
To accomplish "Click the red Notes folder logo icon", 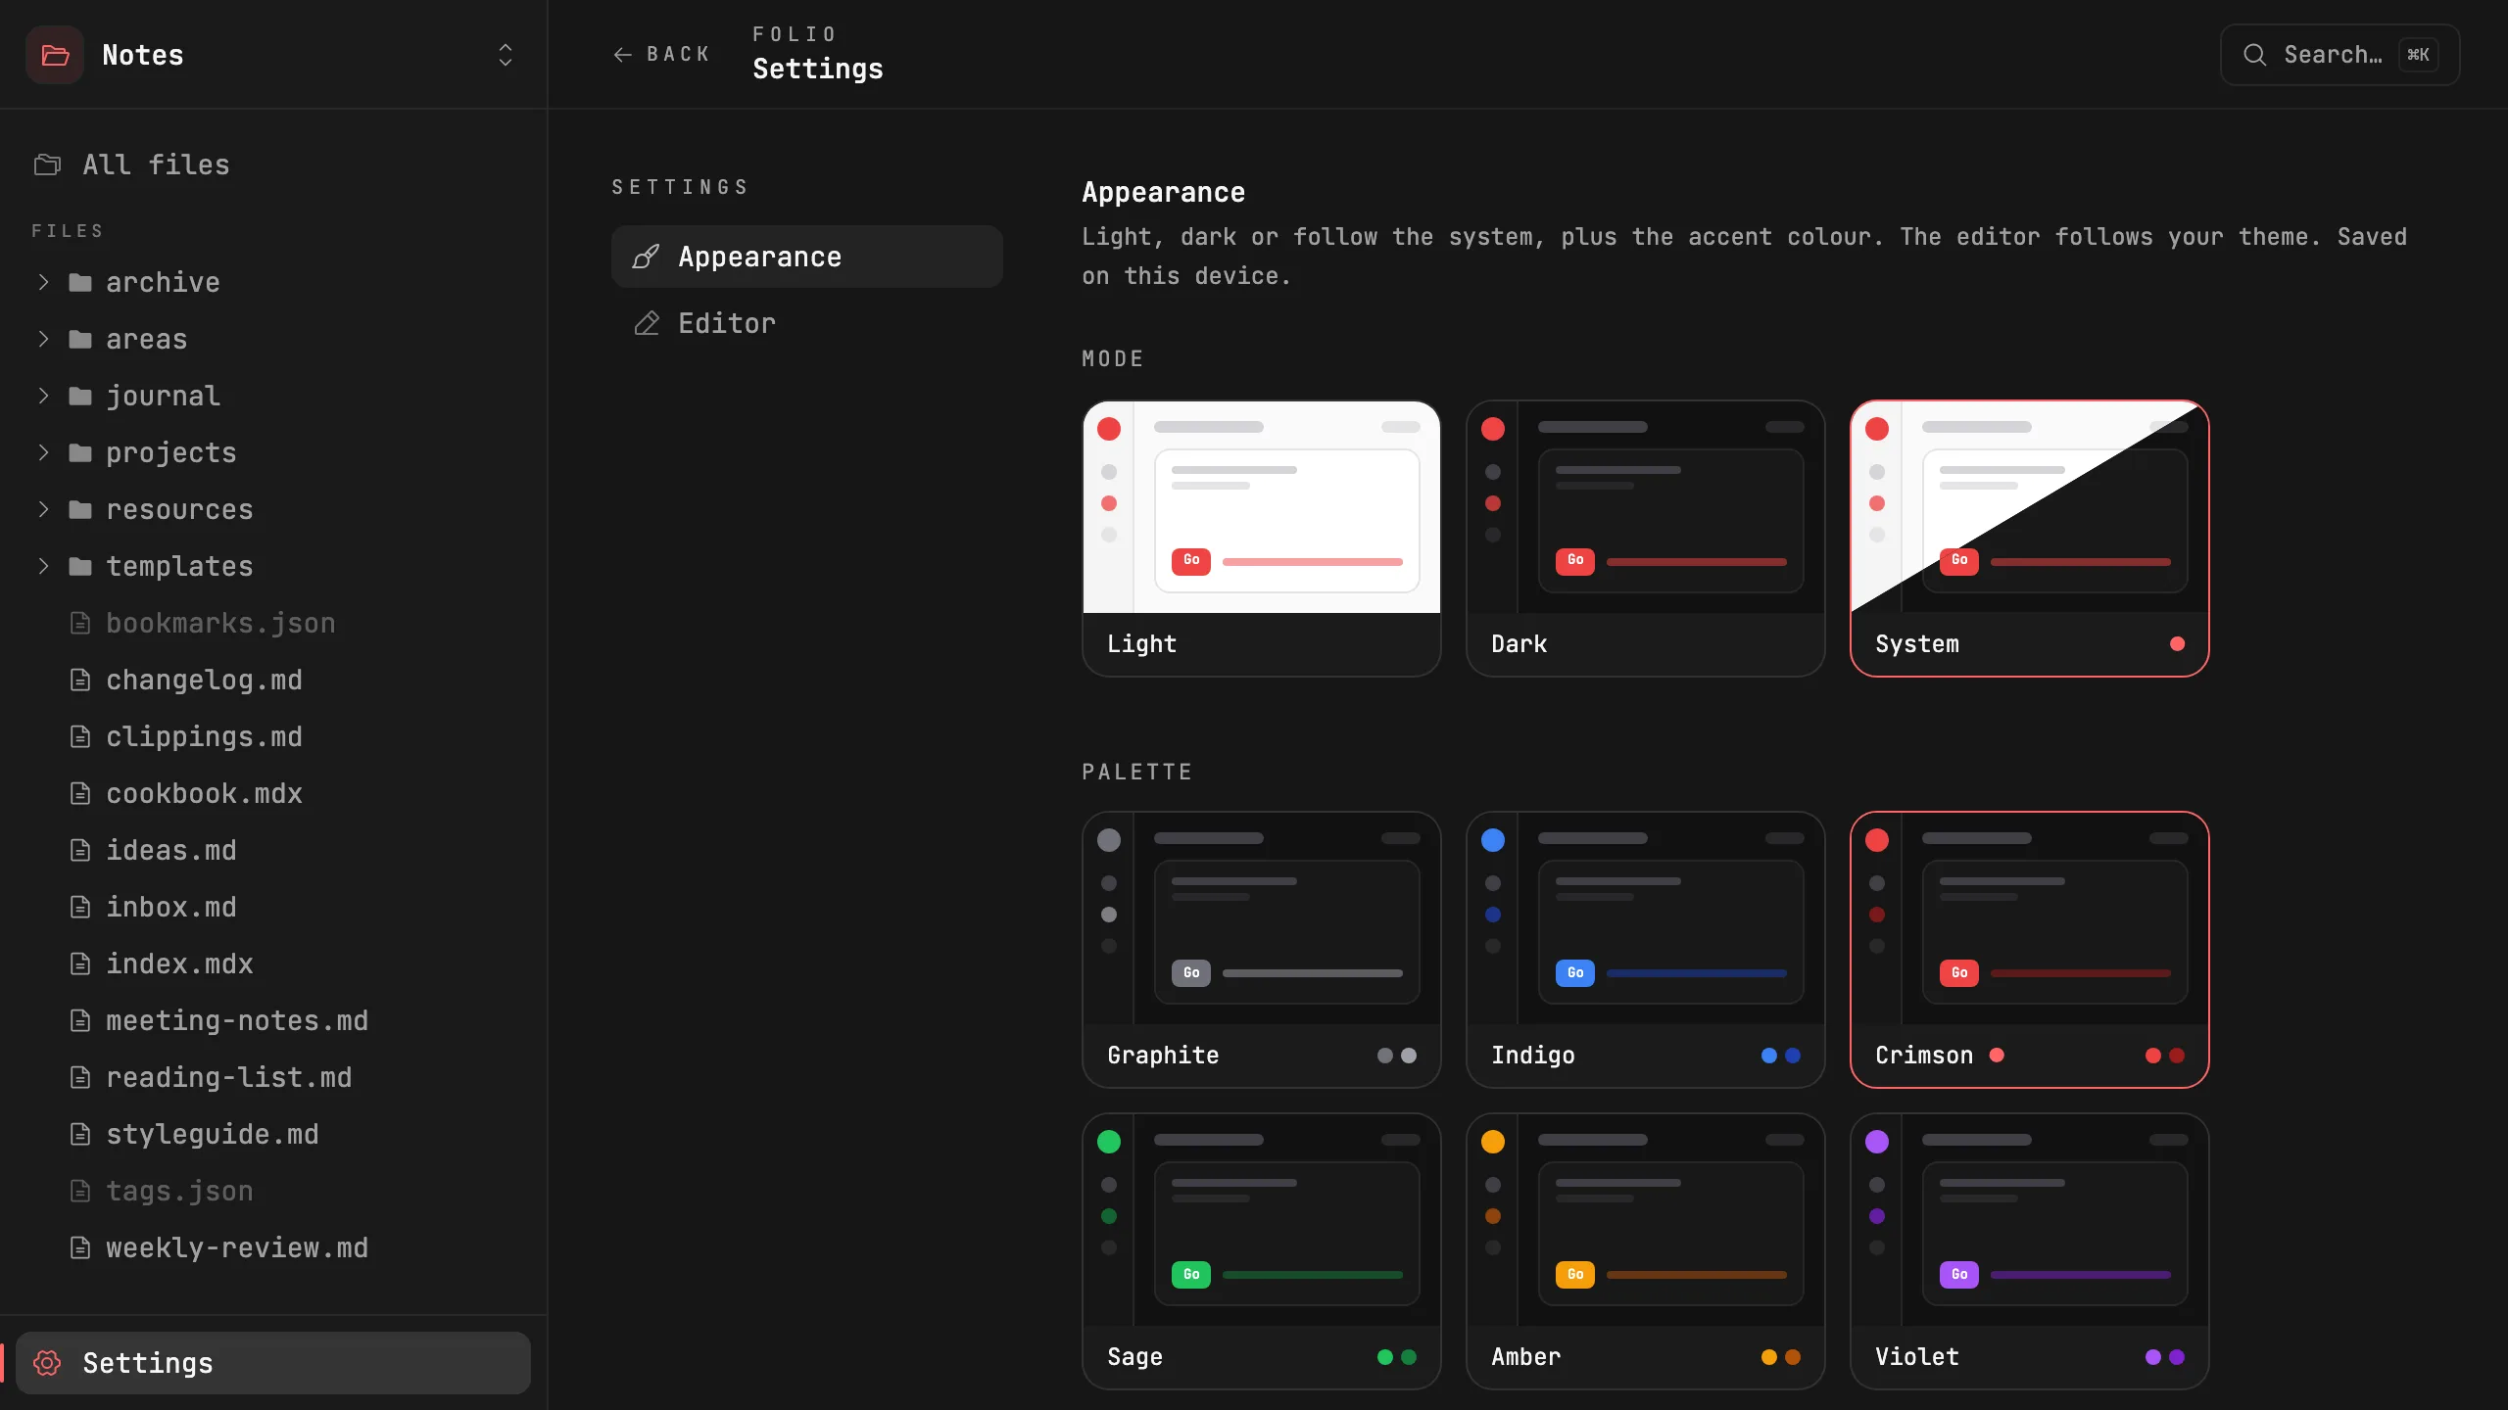I will point(55,55).
